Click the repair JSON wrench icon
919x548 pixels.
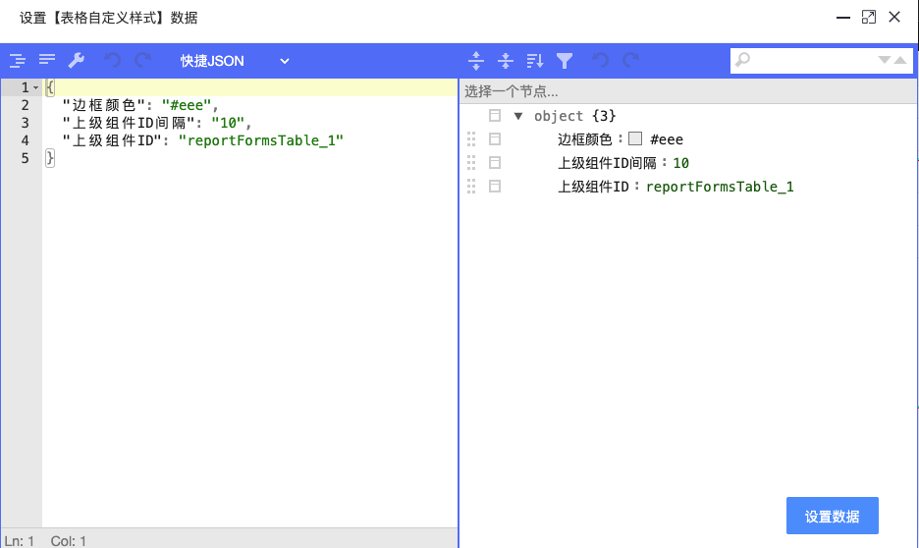tap(77, 60)
